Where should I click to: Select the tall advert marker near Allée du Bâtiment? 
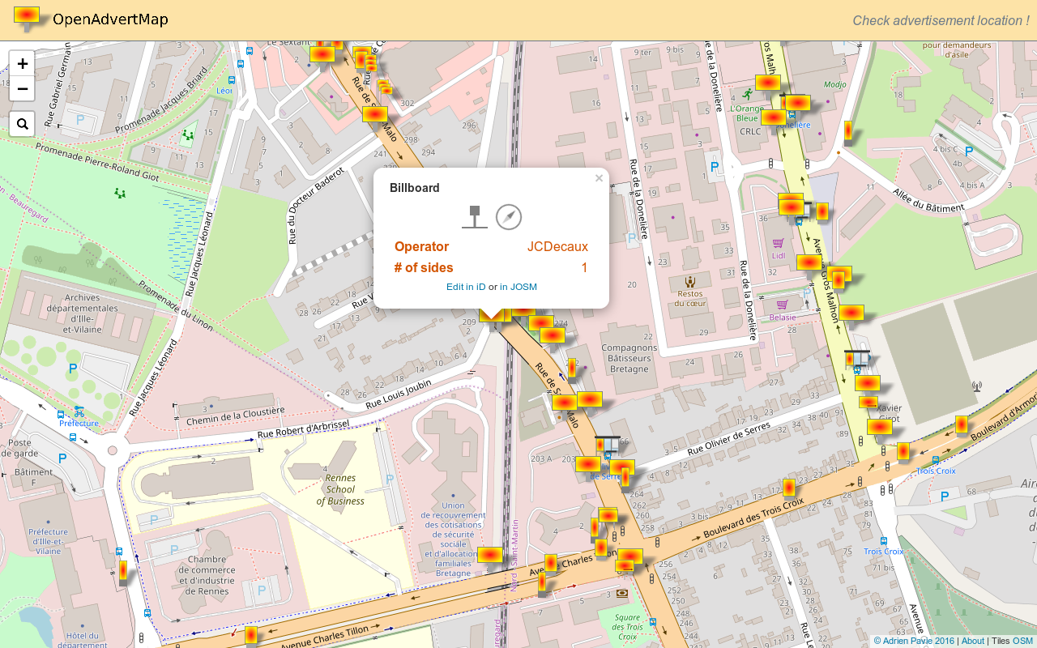pyautogui.click(x=848, y=130)
